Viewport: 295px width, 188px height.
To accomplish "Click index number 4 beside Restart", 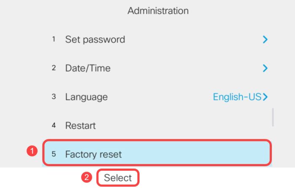I will click(x=54, y=125).
